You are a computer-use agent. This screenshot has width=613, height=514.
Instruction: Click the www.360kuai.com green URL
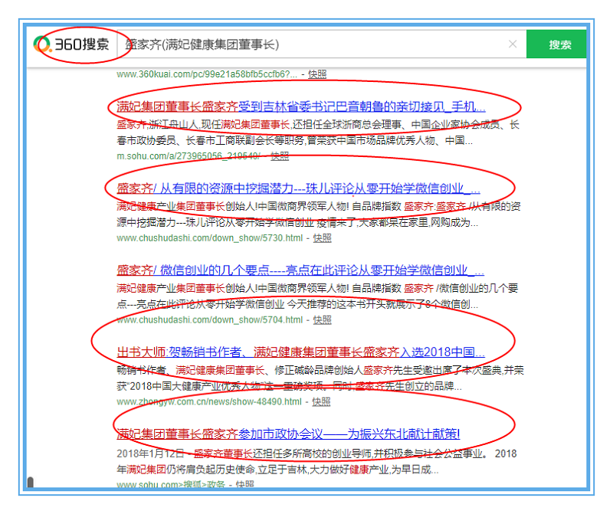pos(207,74)
